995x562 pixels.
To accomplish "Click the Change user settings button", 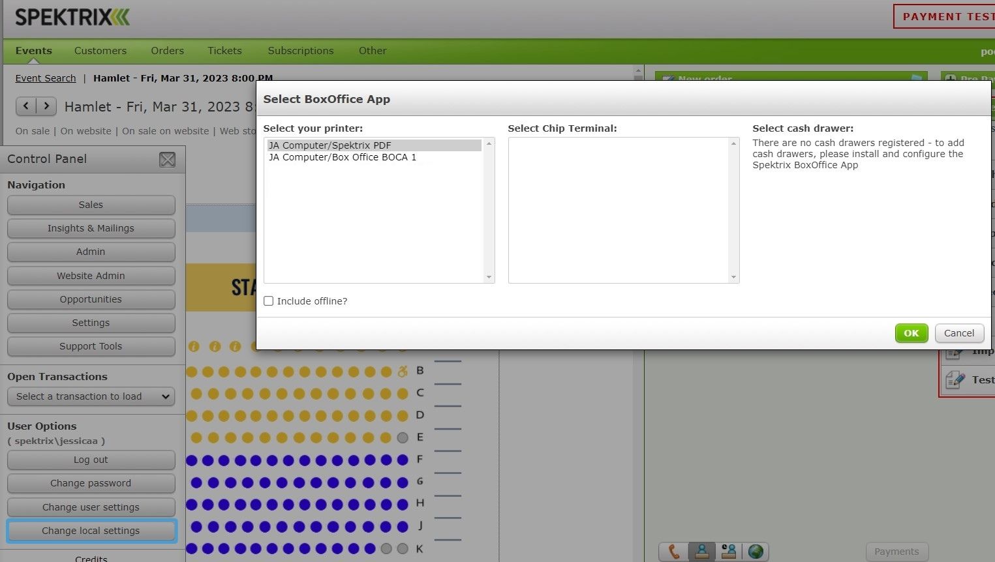I will (x=91, y=507).
